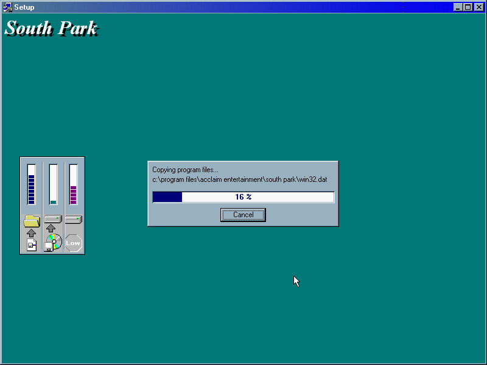Click the win32.dat file path text
Image resolution: width=487 pixels, height=365 pixels.
point(239,179)
